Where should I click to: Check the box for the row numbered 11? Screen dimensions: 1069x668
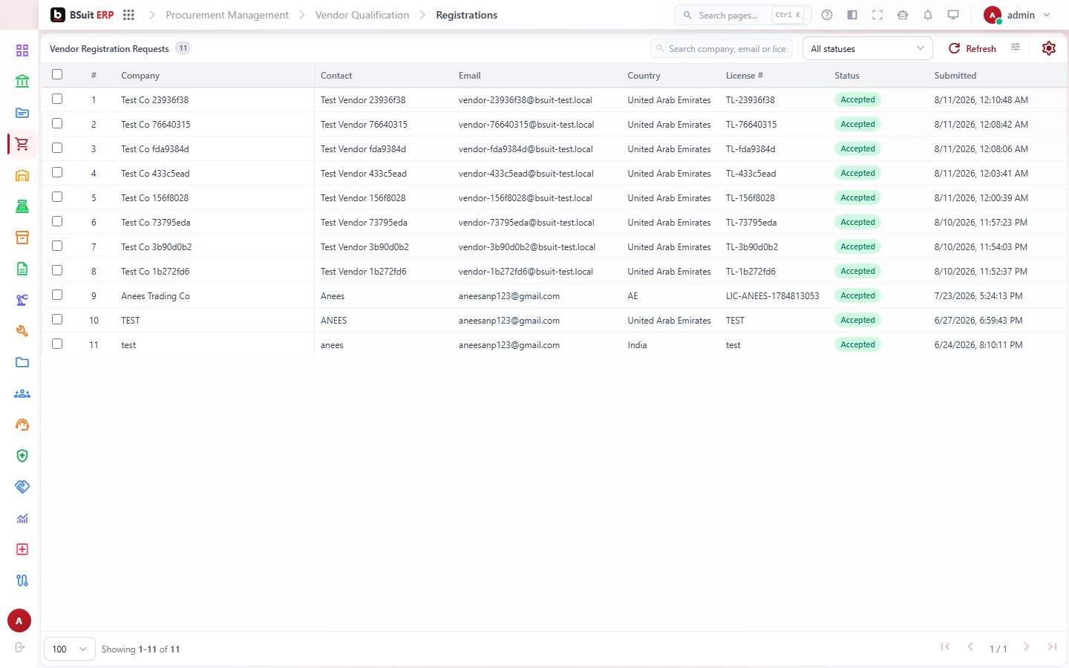[x=57, y=344]
